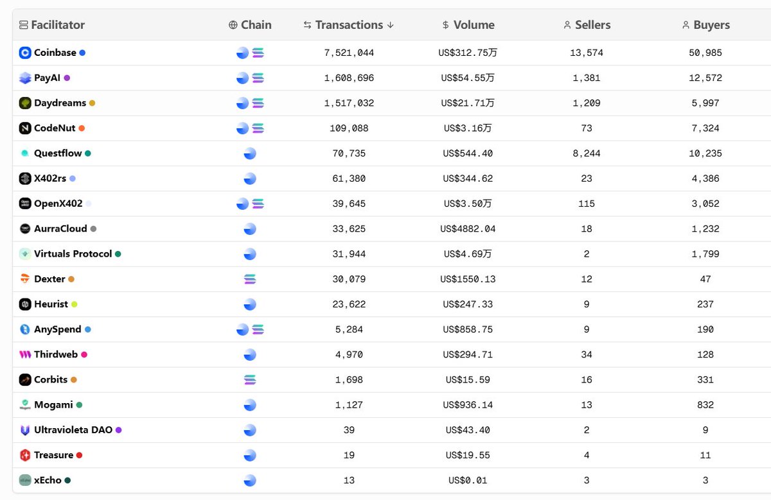This screenshot has height=500, width=771.
Task: Click Base chain icon in xEcho row
Action: tap(250, 480)
